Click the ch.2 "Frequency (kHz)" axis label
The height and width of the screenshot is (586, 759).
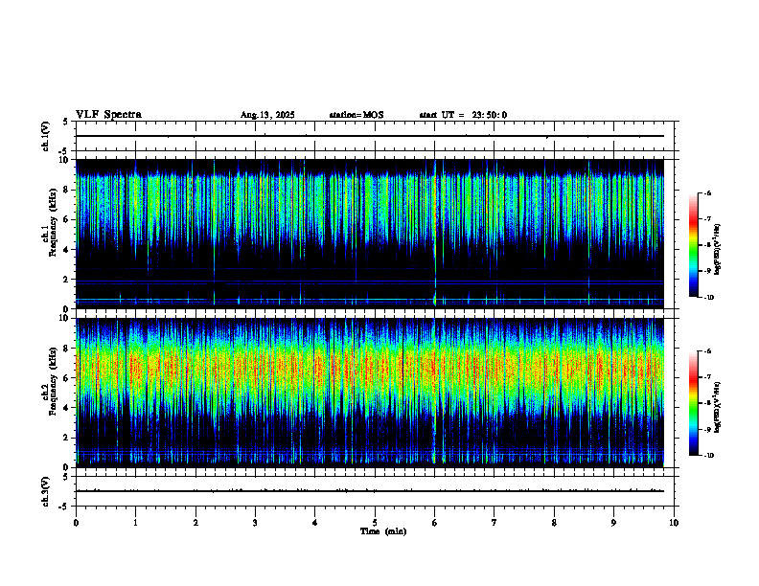pyautogui.click(x=53, y=381)
